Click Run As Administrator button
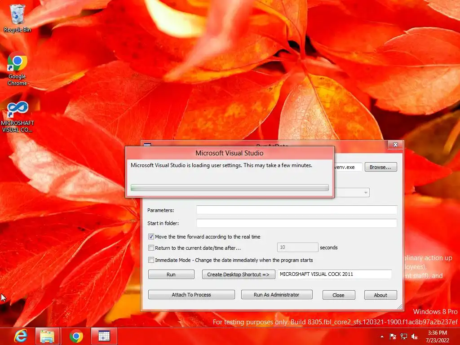Viewport: 460px width, 345px height. 276,295
